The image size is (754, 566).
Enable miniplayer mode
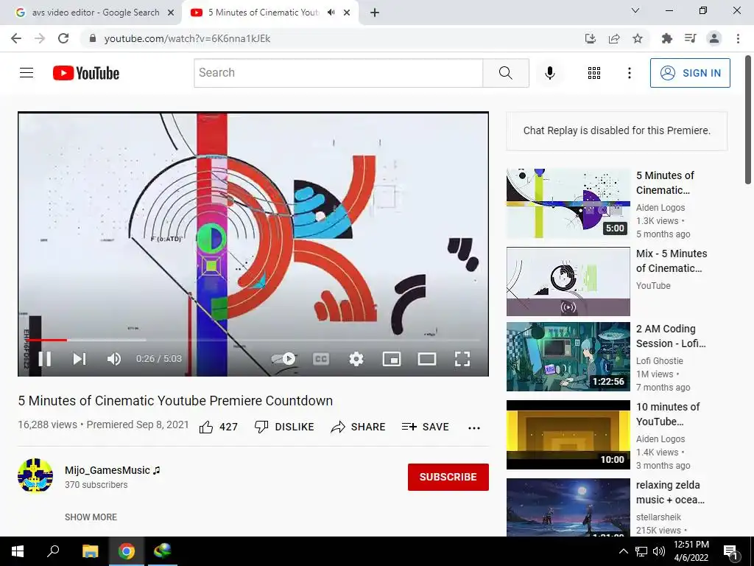coord(392,359)
